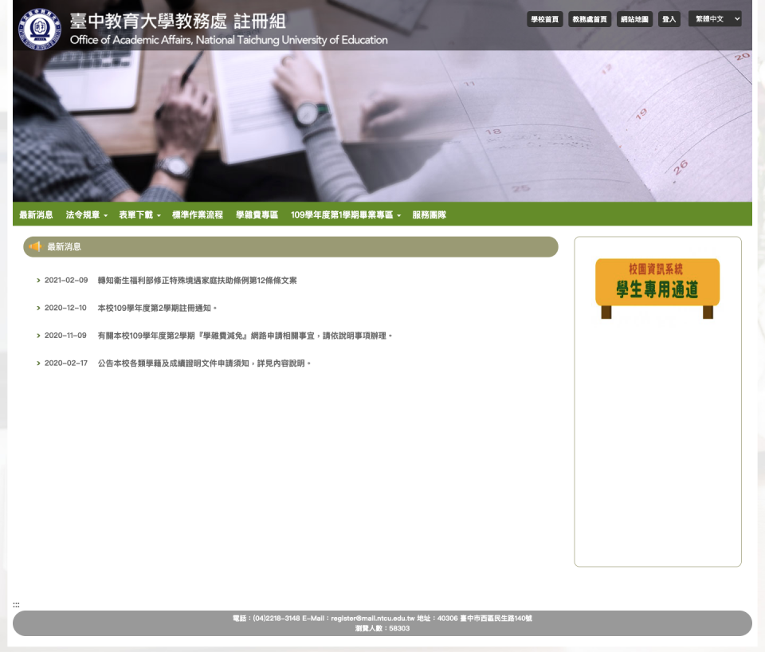Open the 繁體中文 language dropdown
Viewport: 765px width, 652px height.
pos(715,19)
